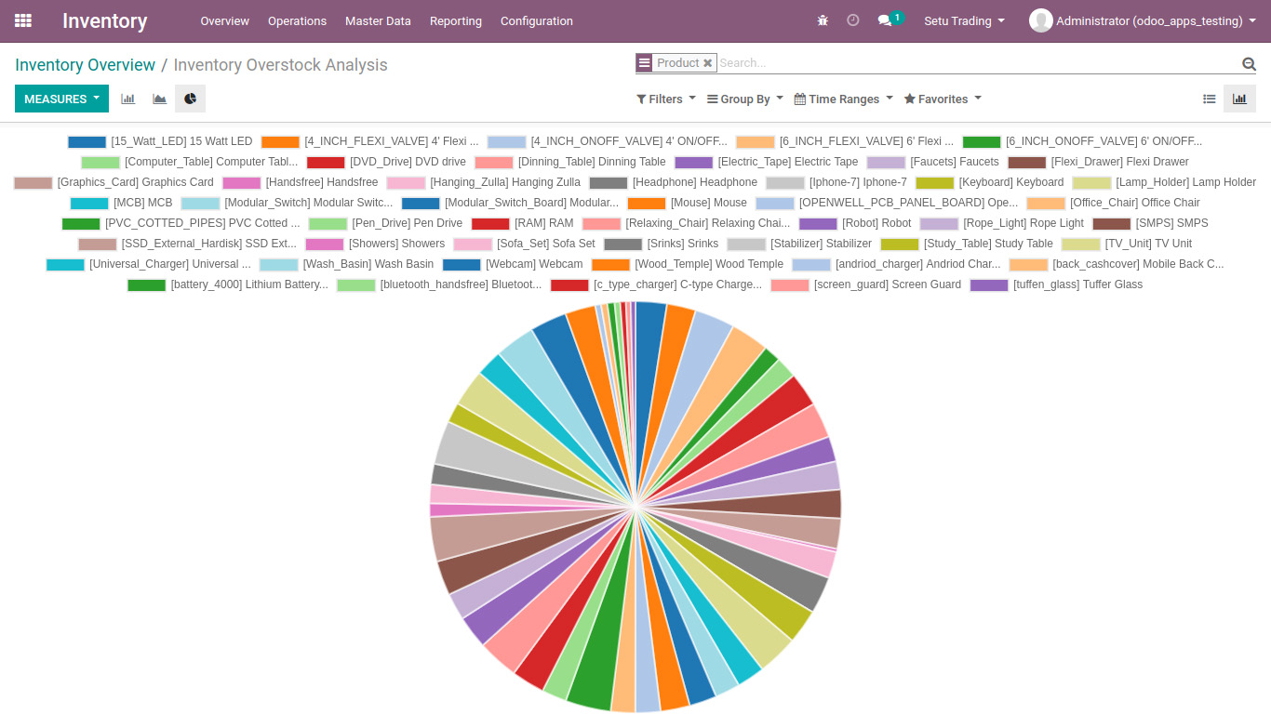Screen dimensions: 1271x714
Task: Click the Wash Basin legend label
Action: click(x=368, y=264)
